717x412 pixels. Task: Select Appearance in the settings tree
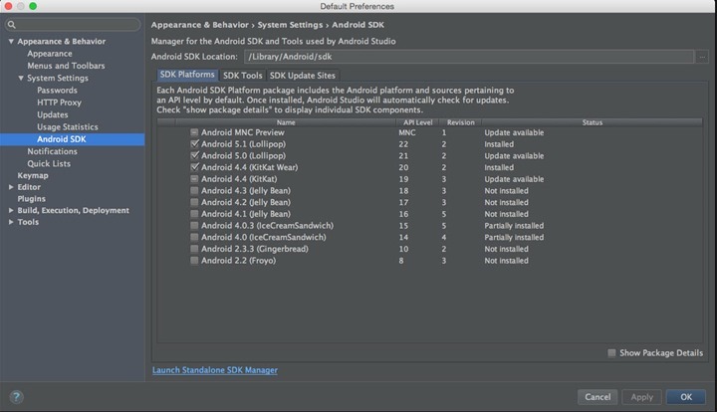point(50,54)
